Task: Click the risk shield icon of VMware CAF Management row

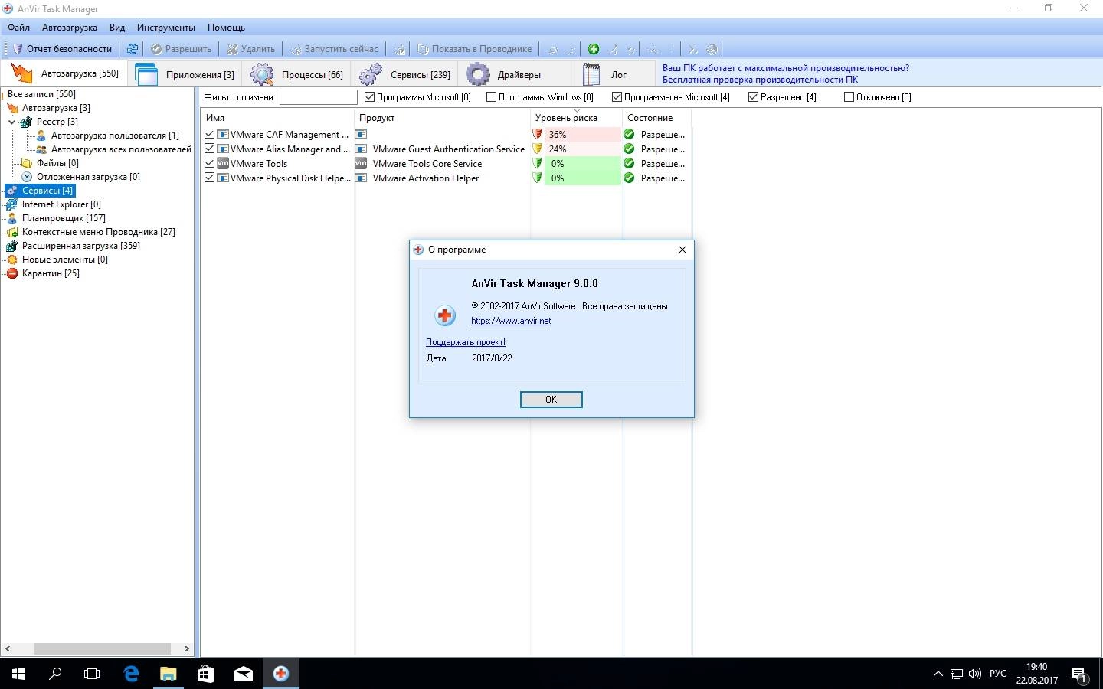Action: [x=537, y=134]
